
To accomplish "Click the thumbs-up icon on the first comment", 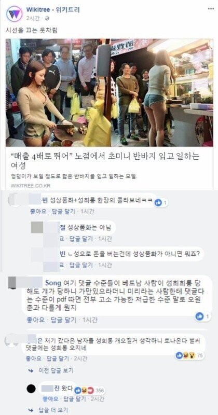I will [158, 202].
